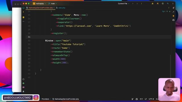The image size is (182, 102).
Task: Open the yellow Structure tool window icon
Action: (x=23, y=17)
